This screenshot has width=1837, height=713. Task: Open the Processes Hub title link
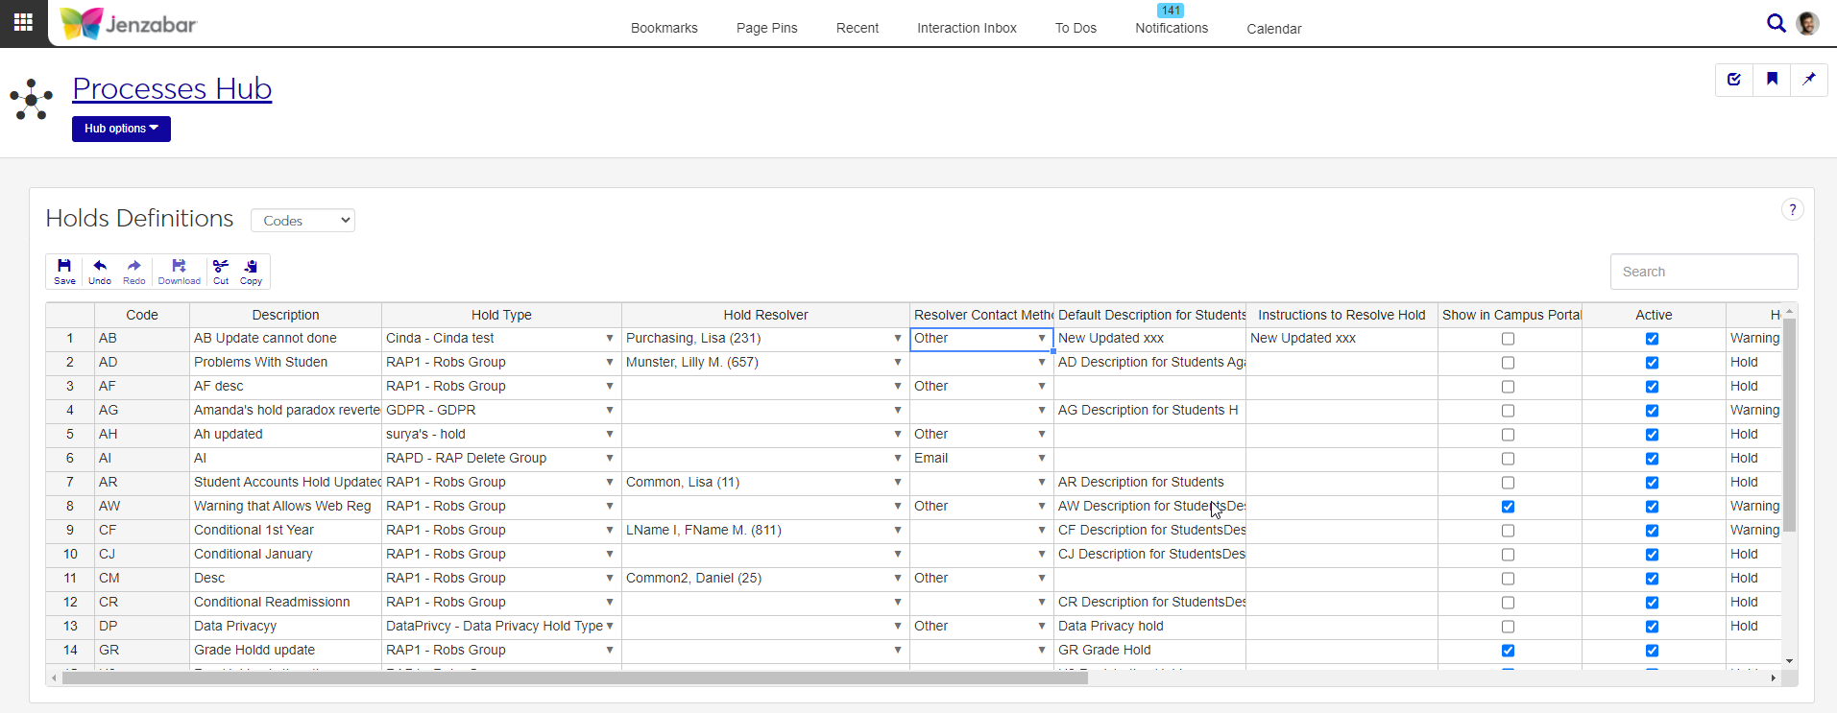coord(172,88)
